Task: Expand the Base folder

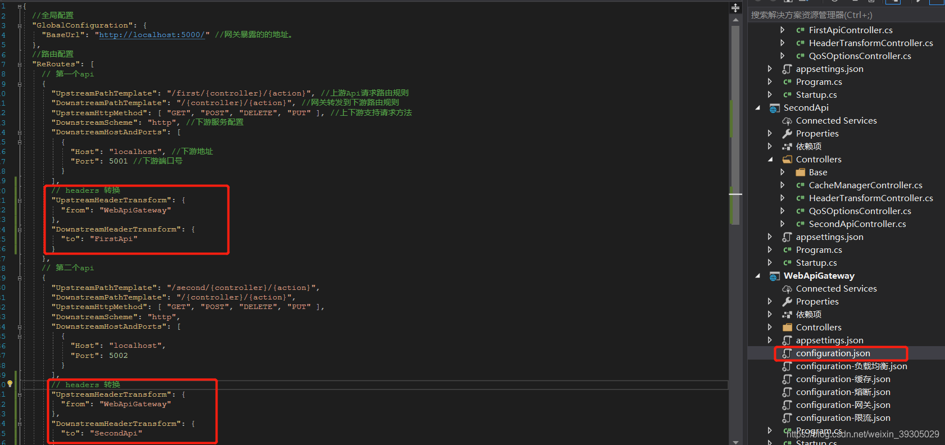Action: click(783, 172)
